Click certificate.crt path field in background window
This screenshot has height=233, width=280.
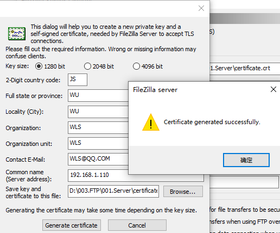pos(245,69)
